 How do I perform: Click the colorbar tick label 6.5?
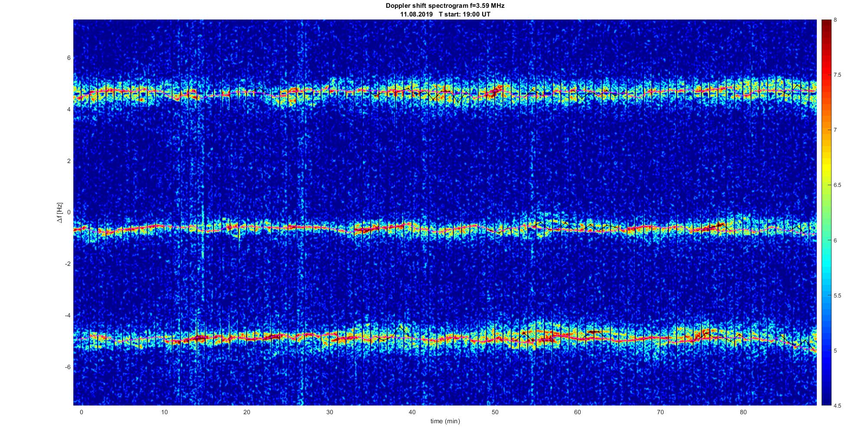(x=837, y=185)
